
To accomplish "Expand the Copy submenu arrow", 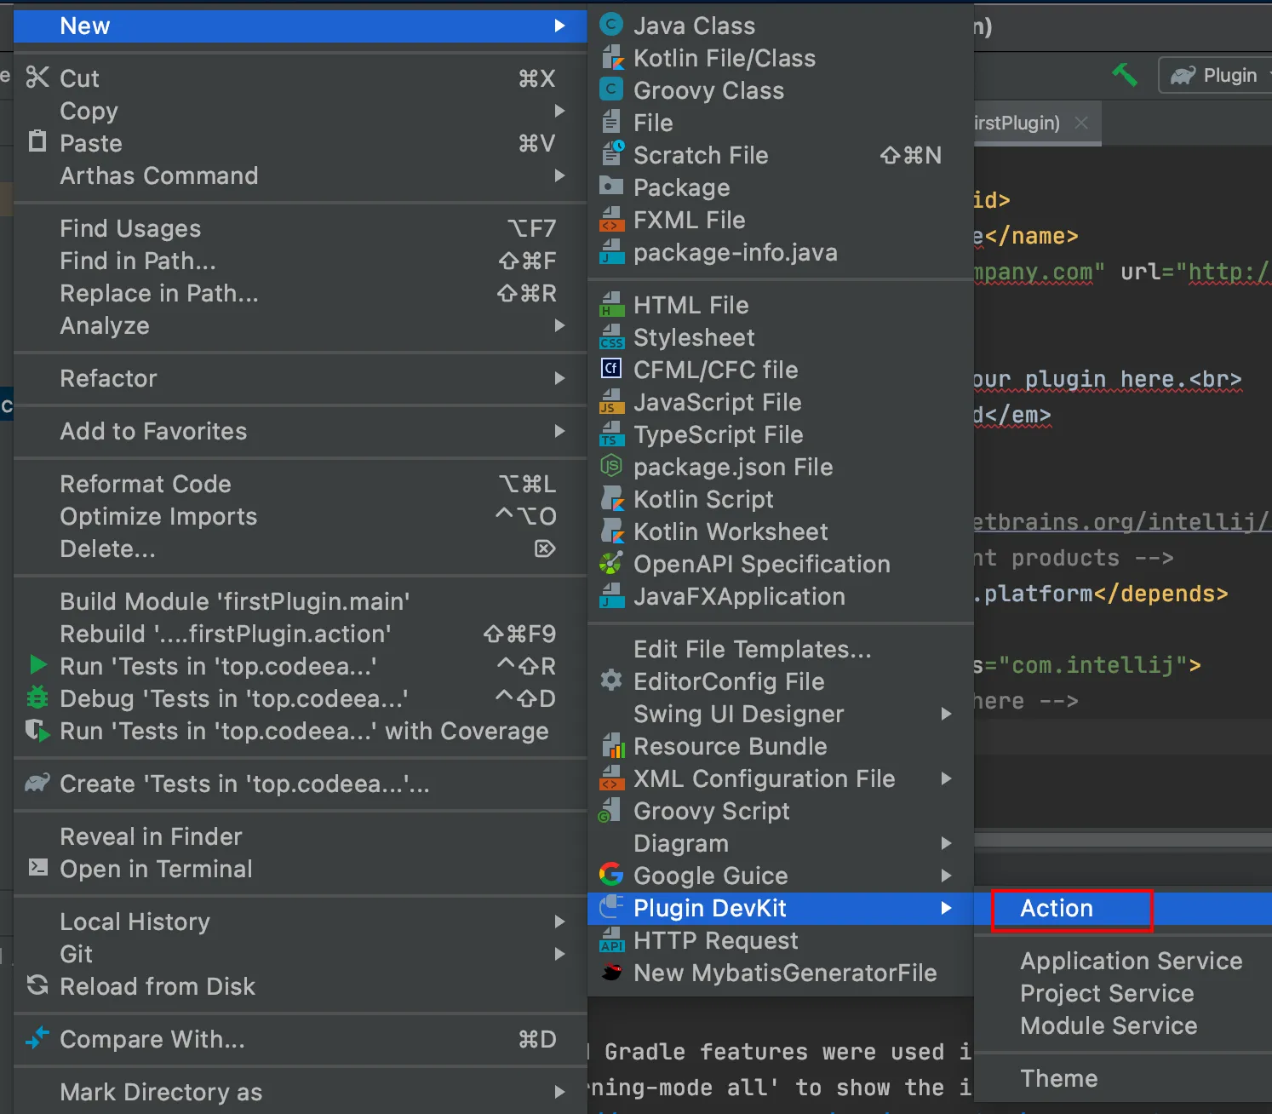I will tap(559, 111).
